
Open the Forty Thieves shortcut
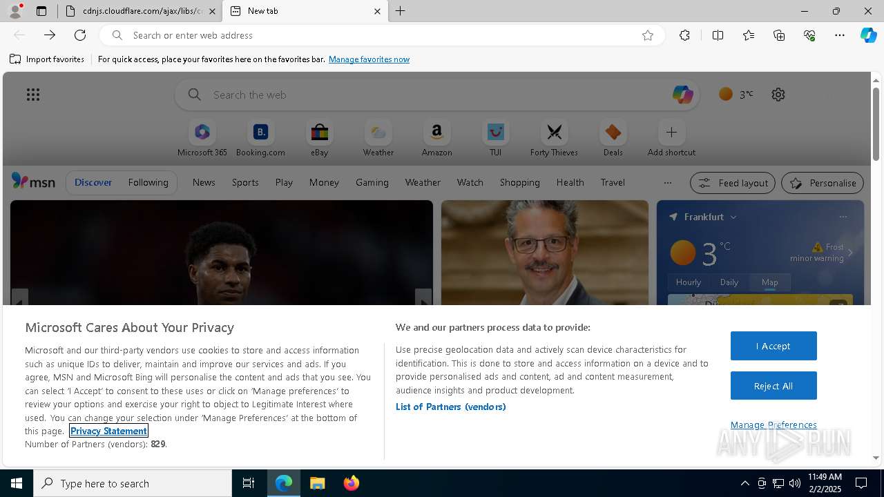click(x=554, y=138)
